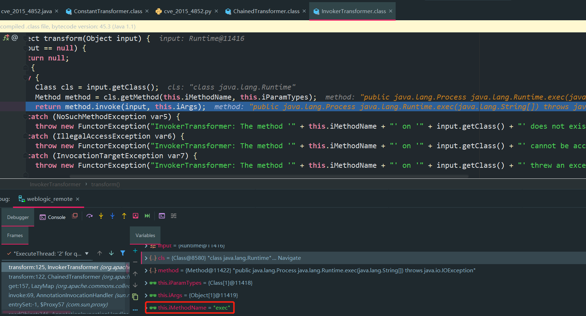Select frame transform:122, ChainedTransformer
The image size is (586, 316).
(x=66, y=277)
